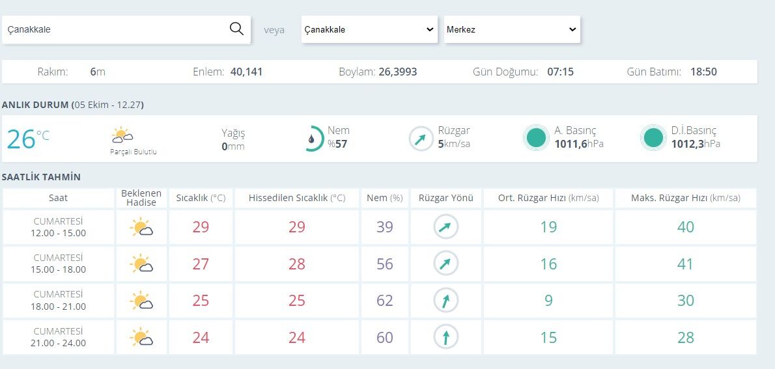Click the current wind direction arrow icon
The height and width of the screenshot is (369, 775).
click(x=421, y=139)
